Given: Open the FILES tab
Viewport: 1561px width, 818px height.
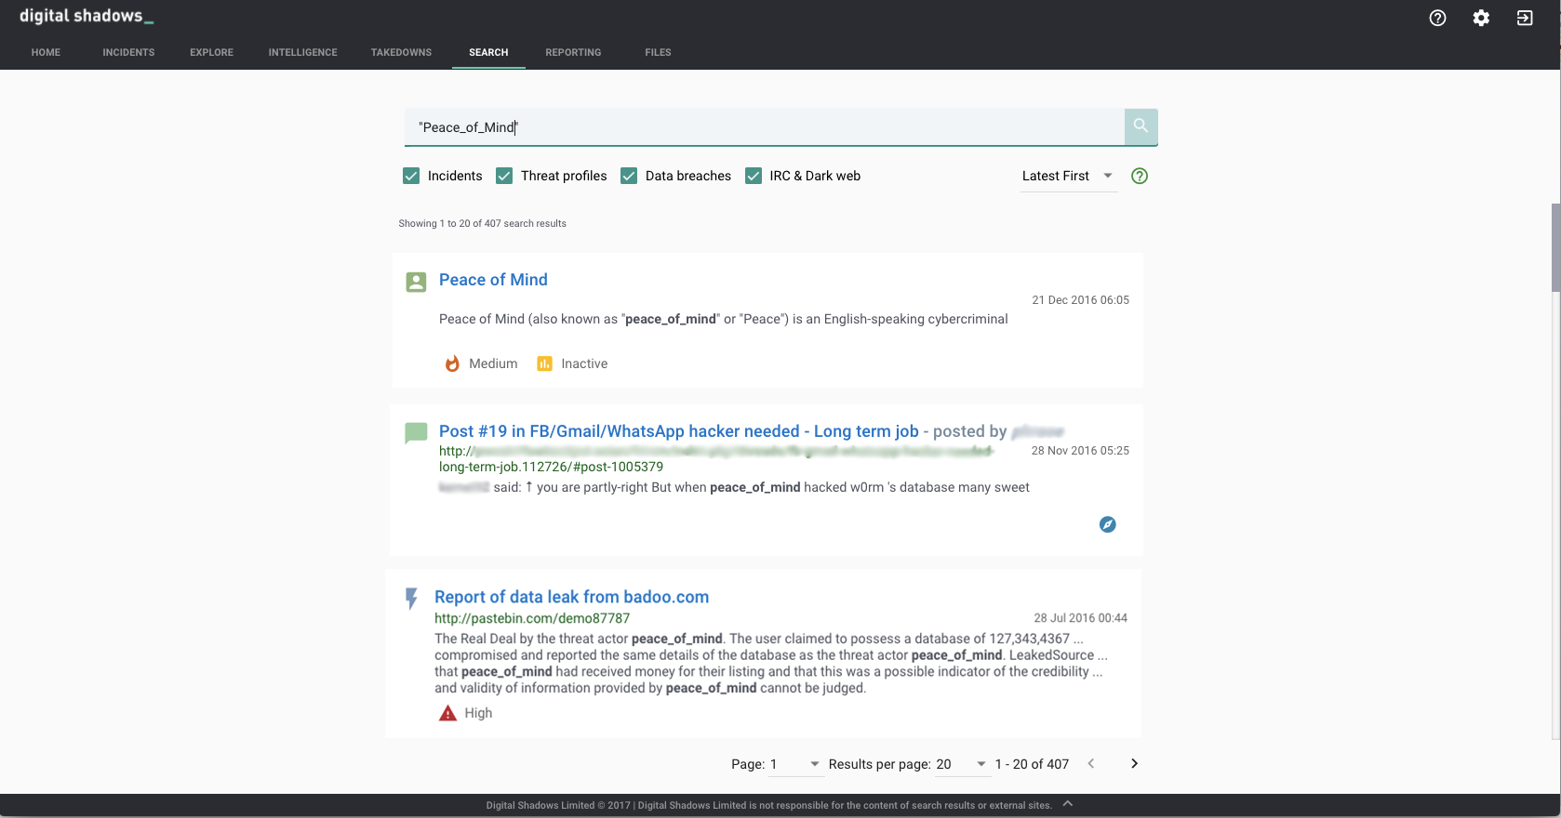Looking at the screenshot, I should tap(658, 52).
